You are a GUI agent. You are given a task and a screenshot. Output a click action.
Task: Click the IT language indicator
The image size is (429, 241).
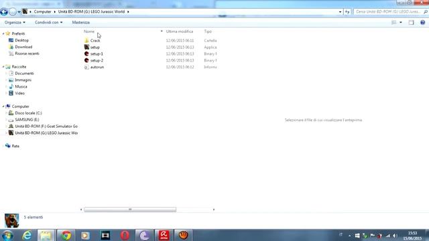coord(341,235)
